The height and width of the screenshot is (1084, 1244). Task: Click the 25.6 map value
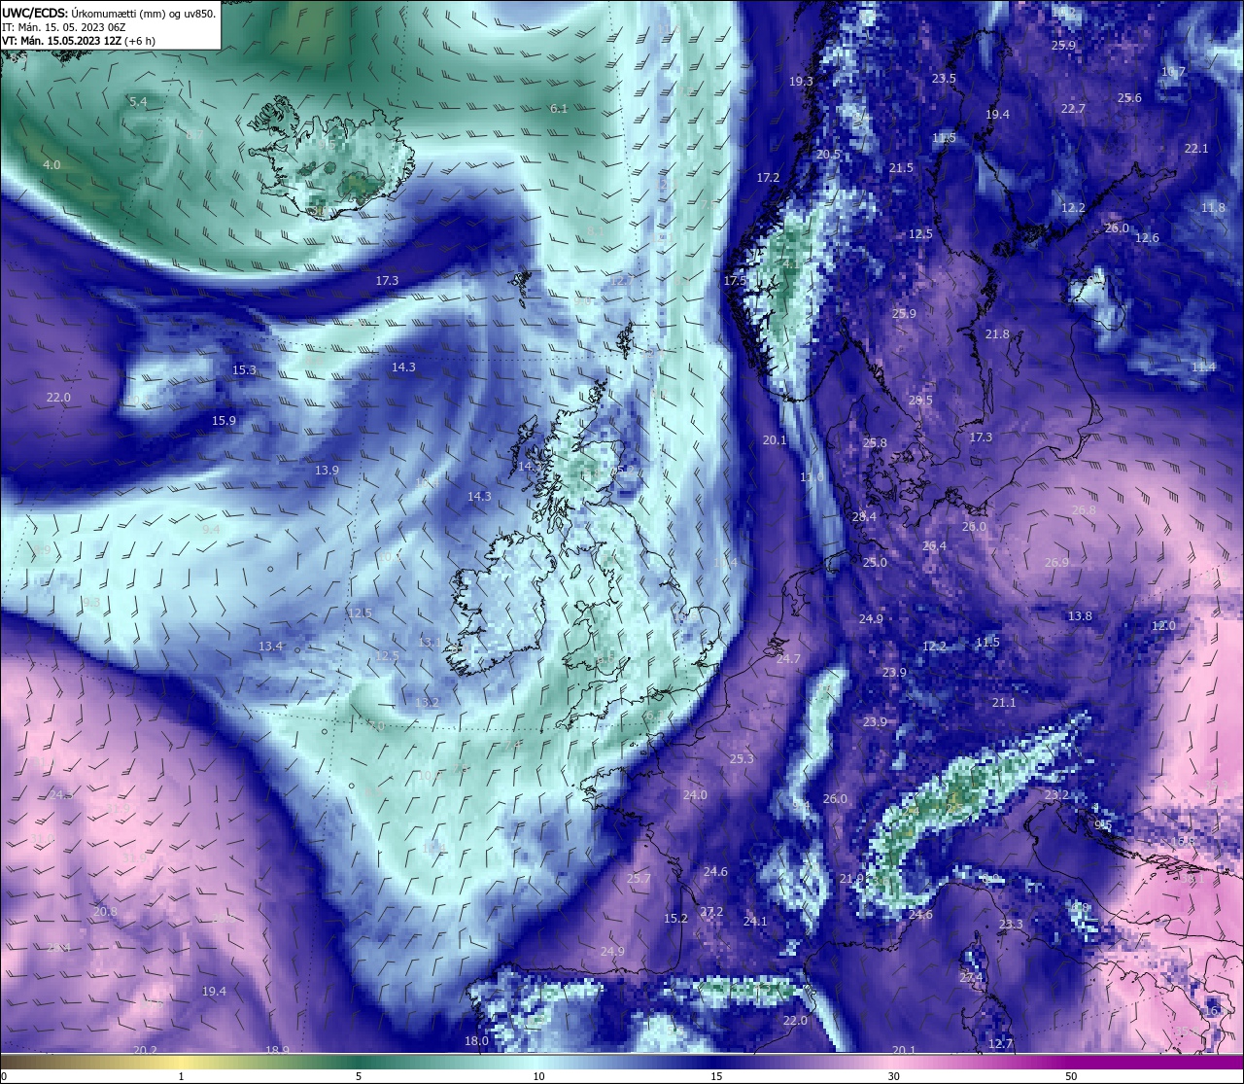pos(1129,98)
